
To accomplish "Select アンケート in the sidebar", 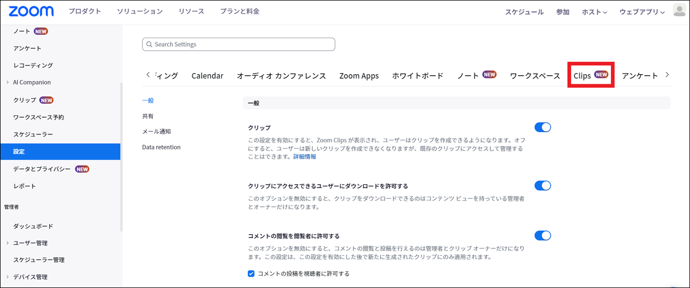I will 27,48.
